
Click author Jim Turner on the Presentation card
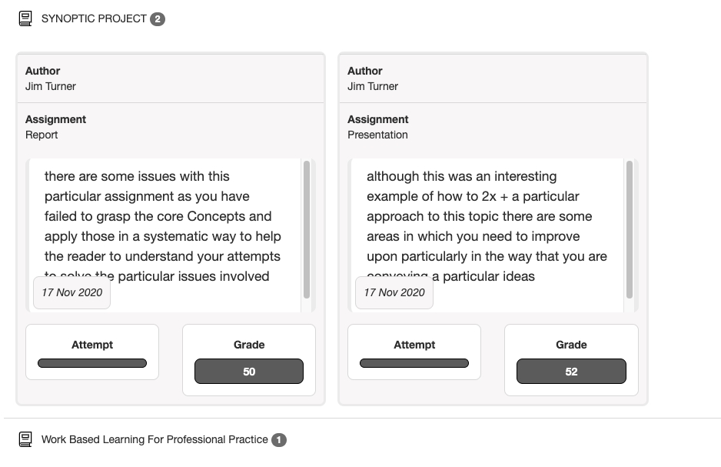click(373, 86)
